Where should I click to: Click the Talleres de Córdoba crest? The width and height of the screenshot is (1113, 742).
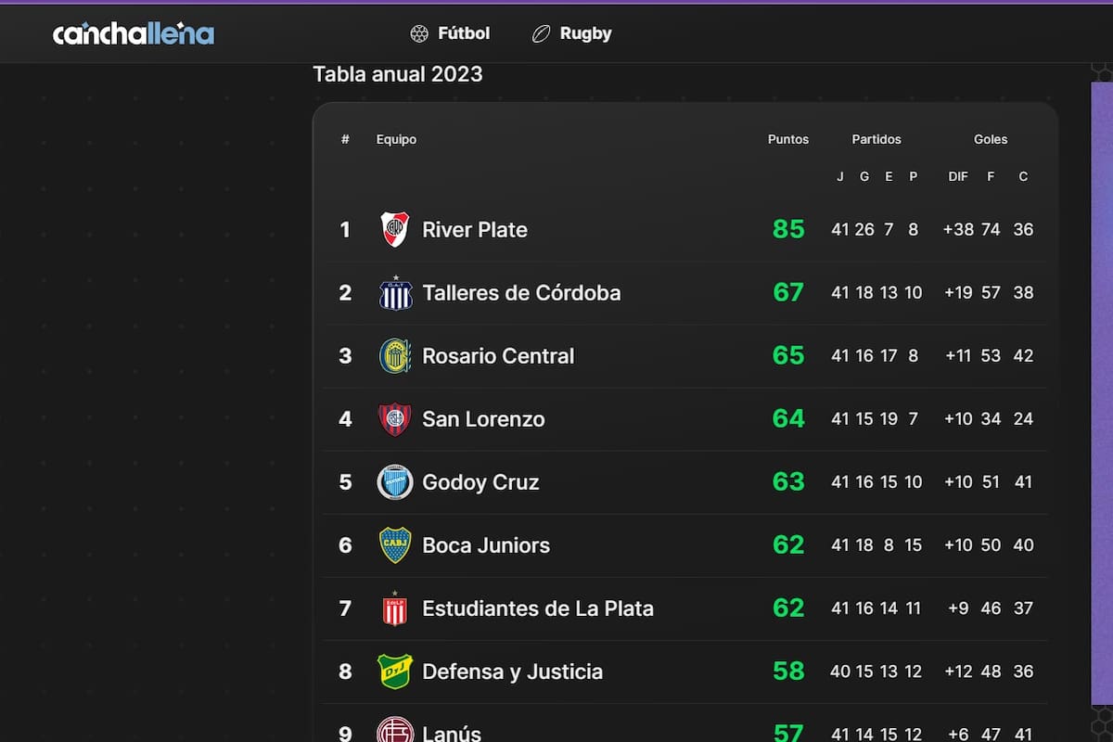[x=395, y=292]
